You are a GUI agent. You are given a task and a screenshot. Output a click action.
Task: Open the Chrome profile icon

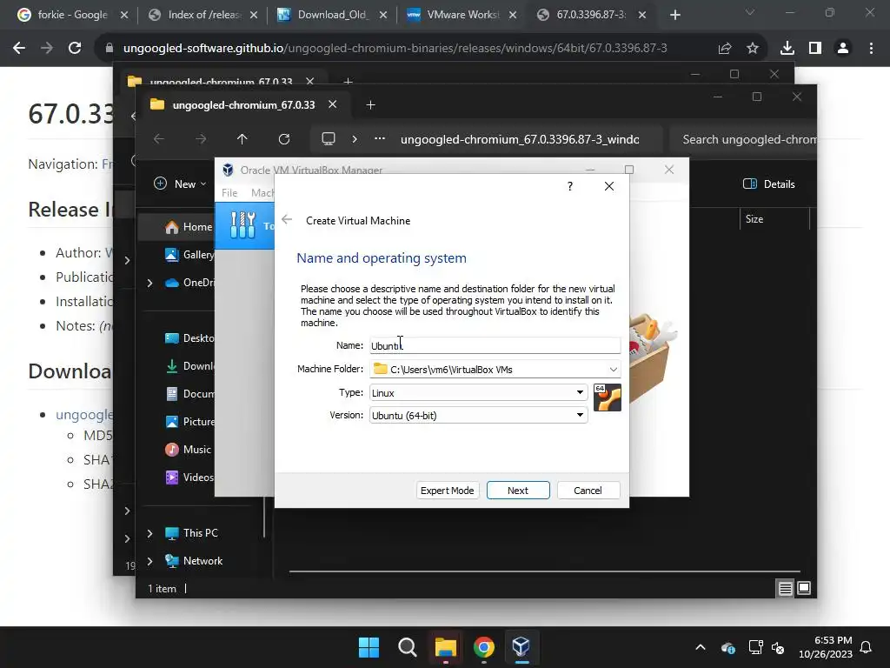843,49
